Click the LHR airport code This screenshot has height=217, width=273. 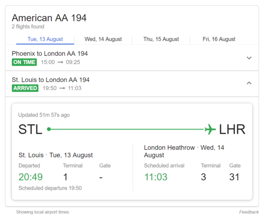click(x=232, y=129)
